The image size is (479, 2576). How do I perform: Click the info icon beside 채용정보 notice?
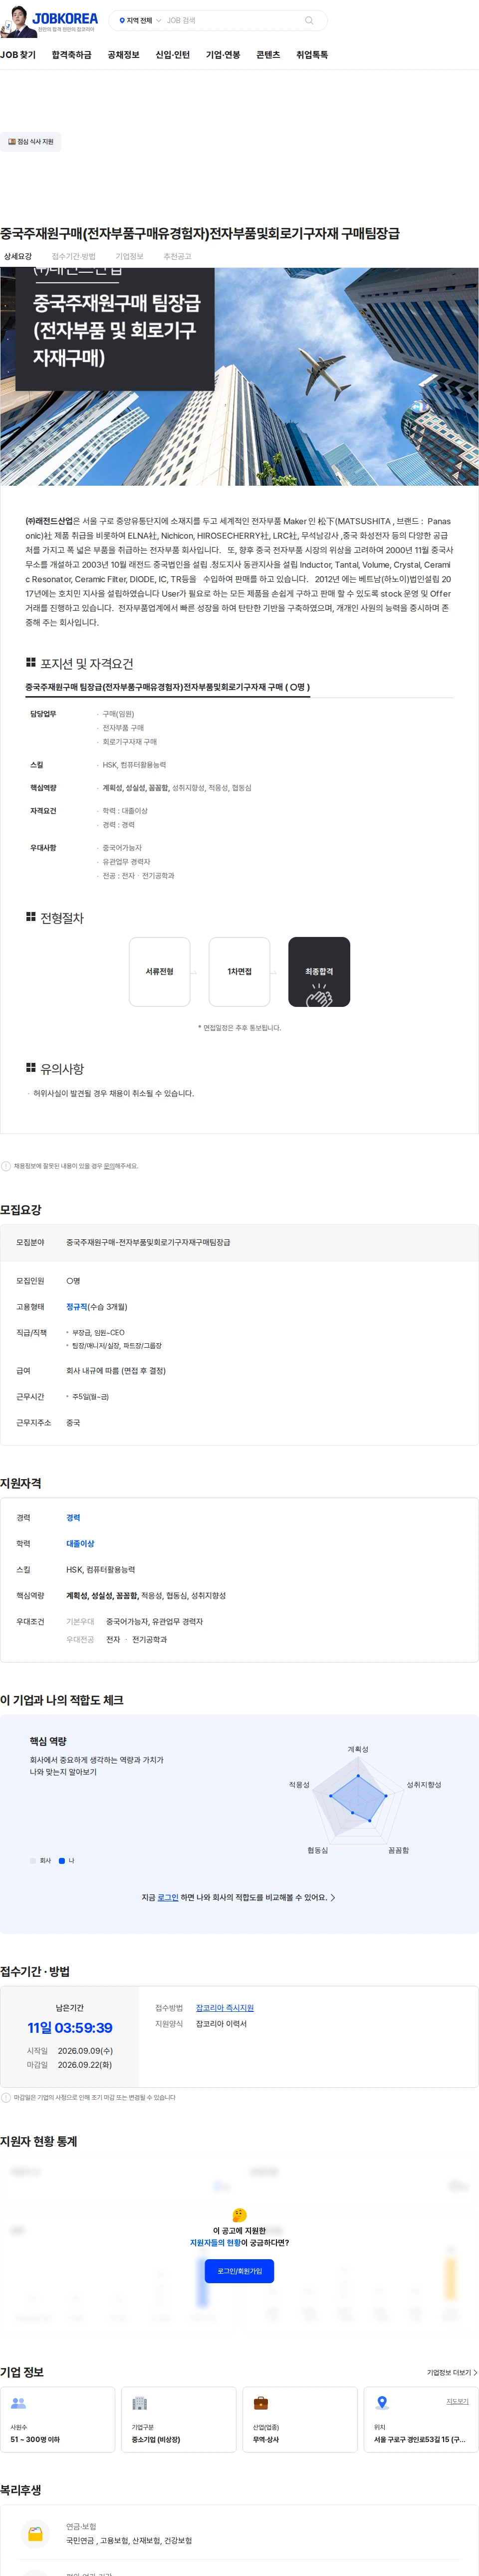click(x=6, y=1166)
